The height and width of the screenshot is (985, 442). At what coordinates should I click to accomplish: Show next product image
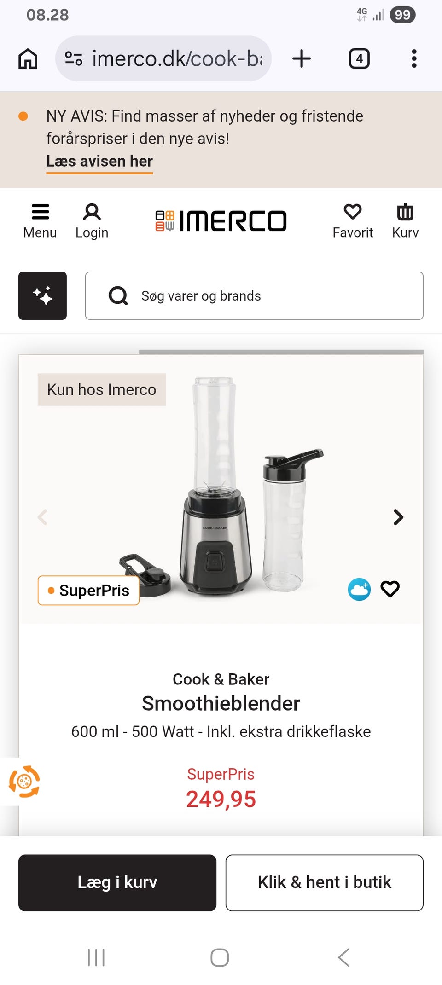[398, 517]
